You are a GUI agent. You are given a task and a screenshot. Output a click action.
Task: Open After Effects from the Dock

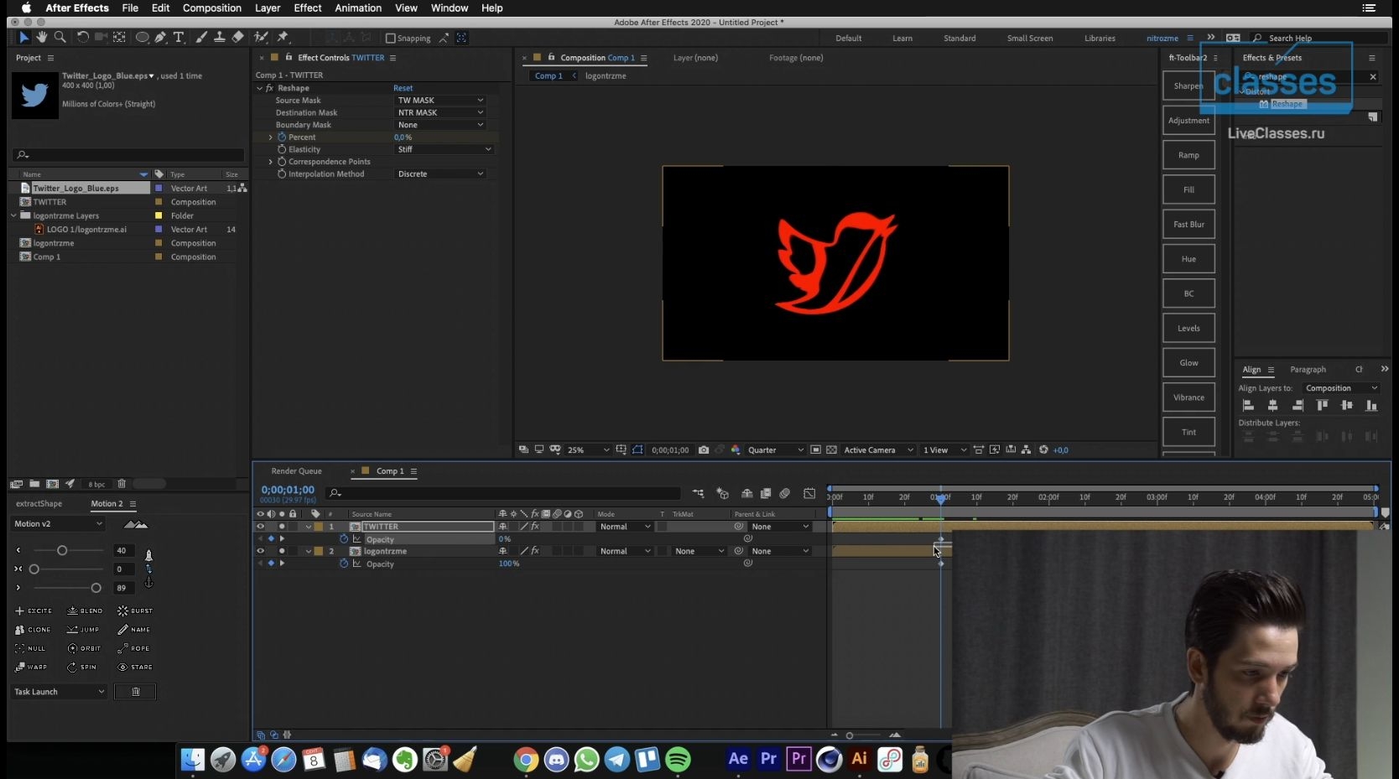pyautogui.click(x=738, y=759)
